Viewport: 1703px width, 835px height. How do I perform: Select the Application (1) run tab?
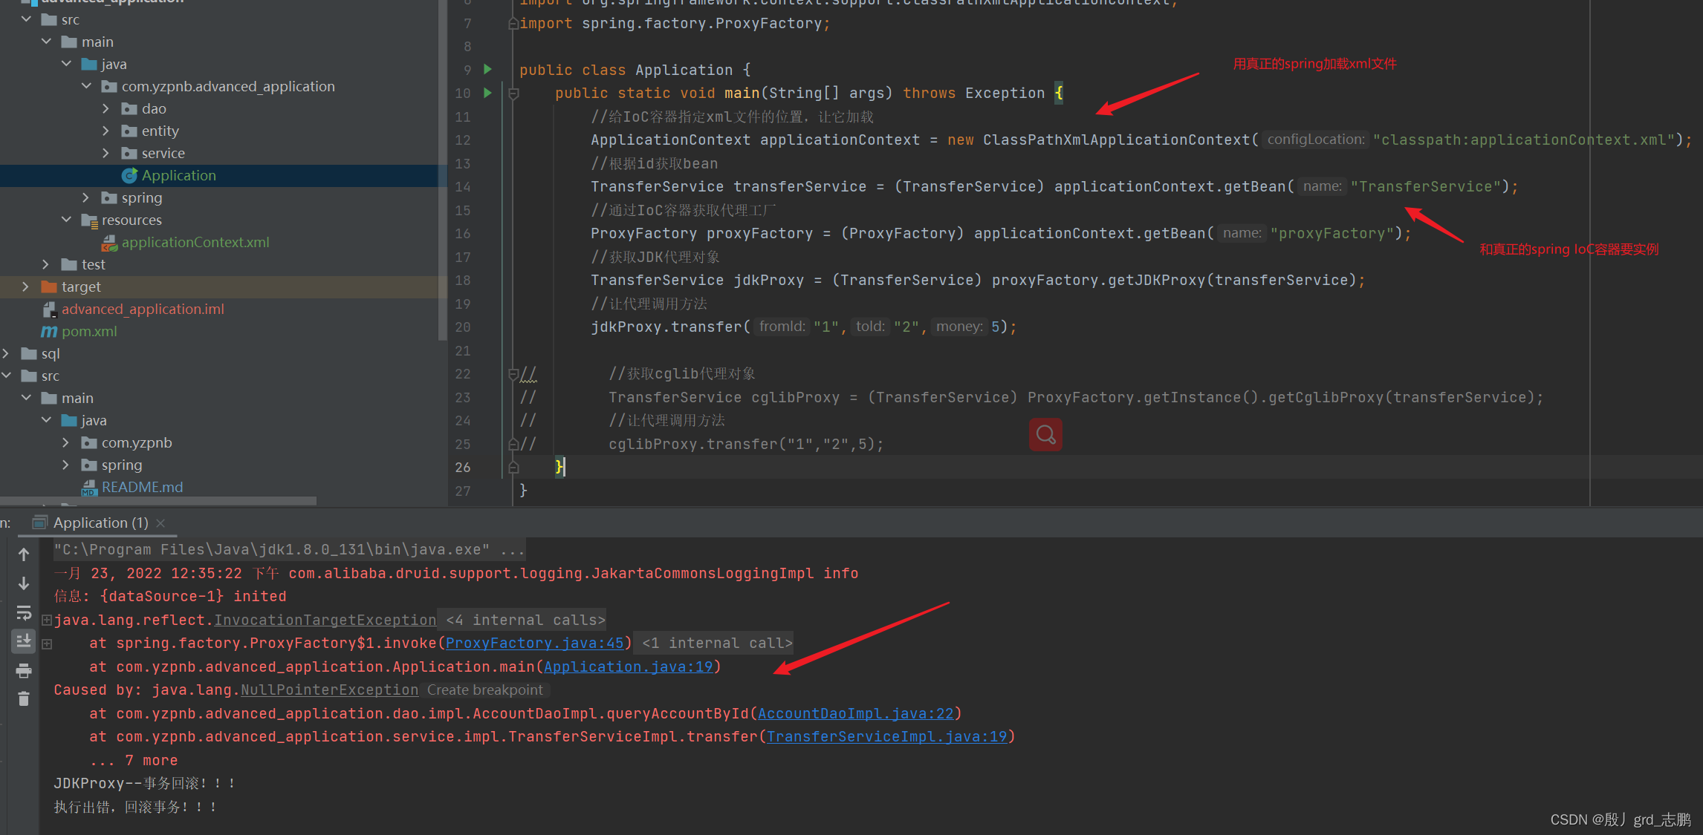tap(100, 523)
